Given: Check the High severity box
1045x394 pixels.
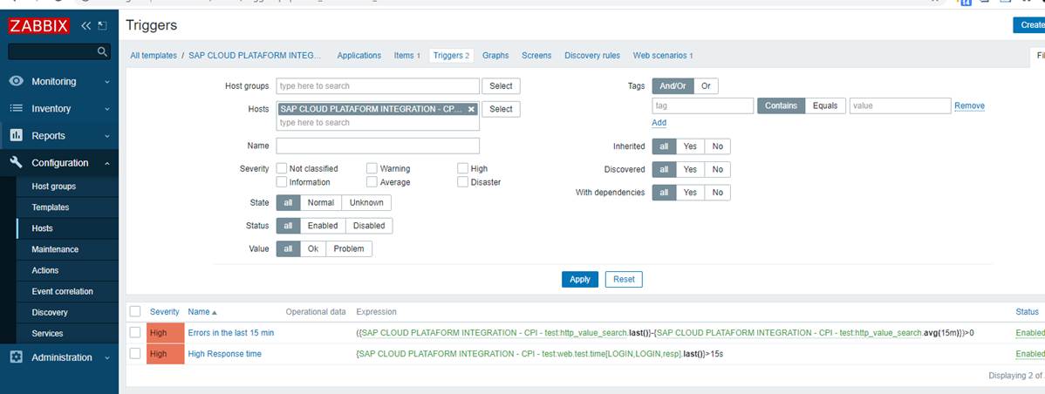Looking at the screenshot, I should pos(462,169).
